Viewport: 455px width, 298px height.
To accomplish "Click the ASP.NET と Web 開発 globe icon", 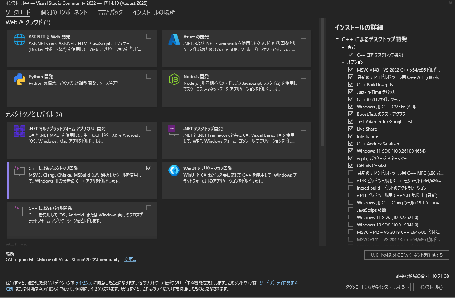I will click(x=19, y=39).
